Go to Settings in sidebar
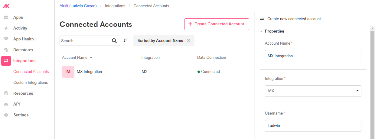This screenshot has width=375, height=139. (21, 115)
